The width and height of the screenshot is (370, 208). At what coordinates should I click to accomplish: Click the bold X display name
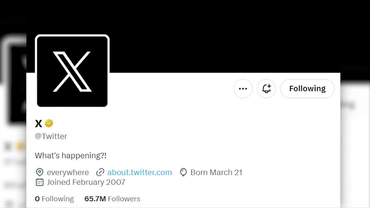[x=38, y=124]
